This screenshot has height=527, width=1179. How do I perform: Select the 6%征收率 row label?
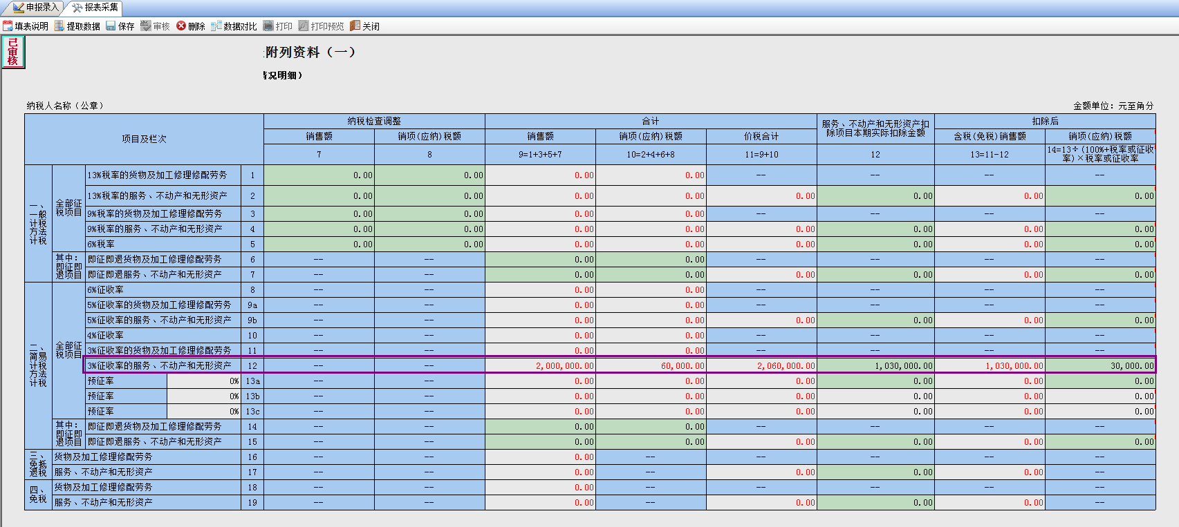pyautogui.click(x=163, y=289)
